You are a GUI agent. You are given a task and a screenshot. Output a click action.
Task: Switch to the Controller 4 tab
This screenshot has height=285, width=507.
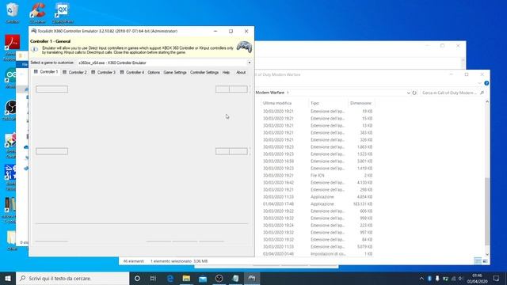click(x=132, y=72)
